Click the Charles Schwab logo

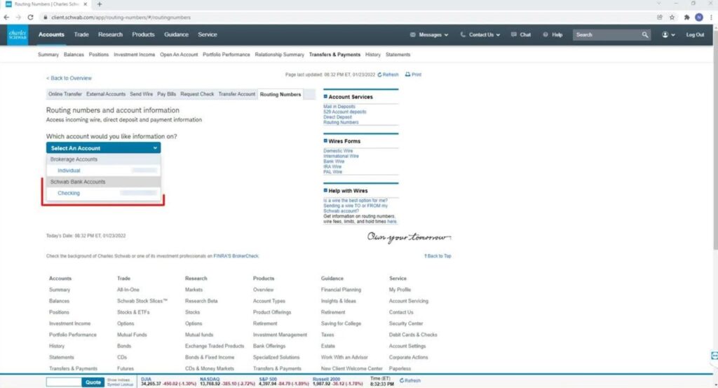(x=18, y=35)
